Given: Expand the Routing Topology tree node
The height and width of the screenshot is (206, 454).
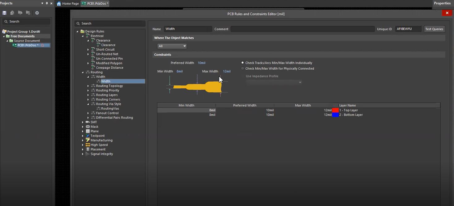Looking at the screenshot, I should [x=88, y=86].
